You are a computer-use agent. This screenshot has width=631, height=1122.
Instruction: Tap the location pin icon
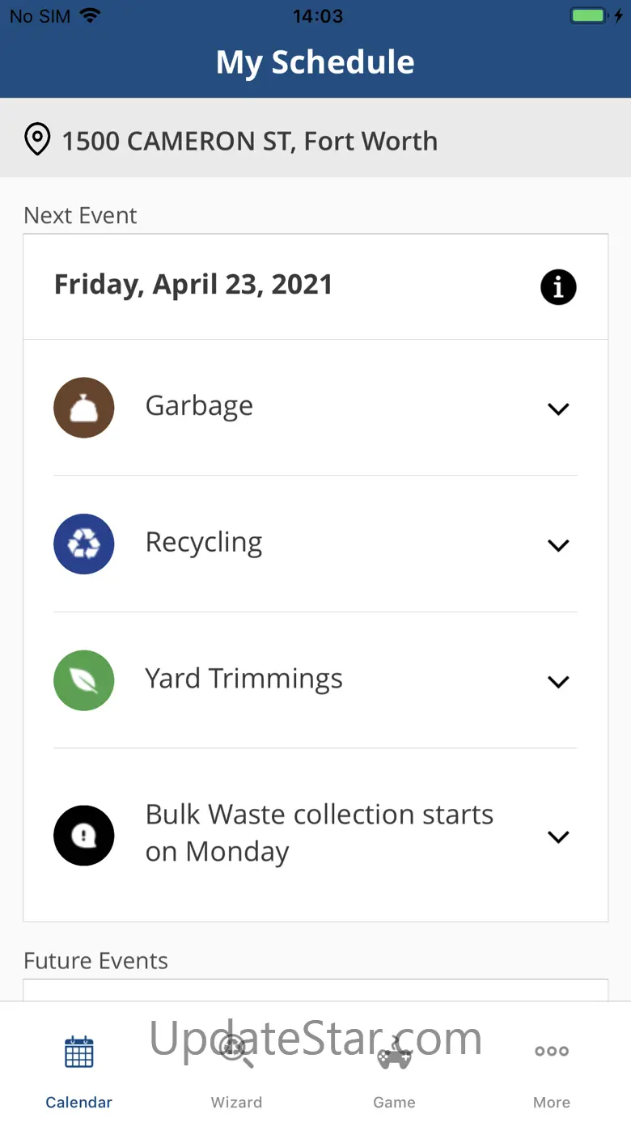point(37,140)
